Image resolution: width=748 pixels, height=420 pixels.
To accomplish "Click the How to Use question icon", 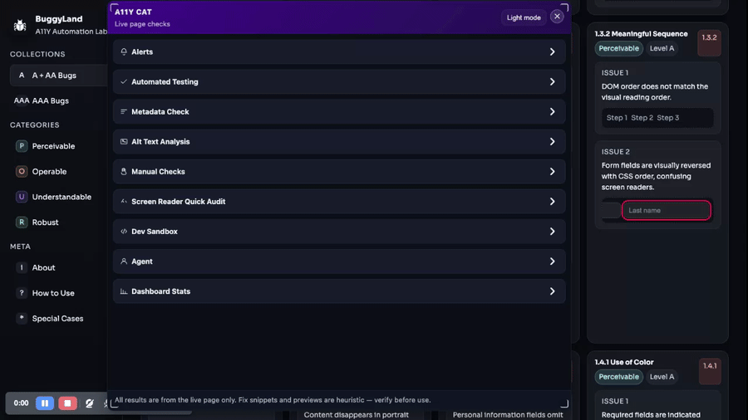I will pos(22,293).
